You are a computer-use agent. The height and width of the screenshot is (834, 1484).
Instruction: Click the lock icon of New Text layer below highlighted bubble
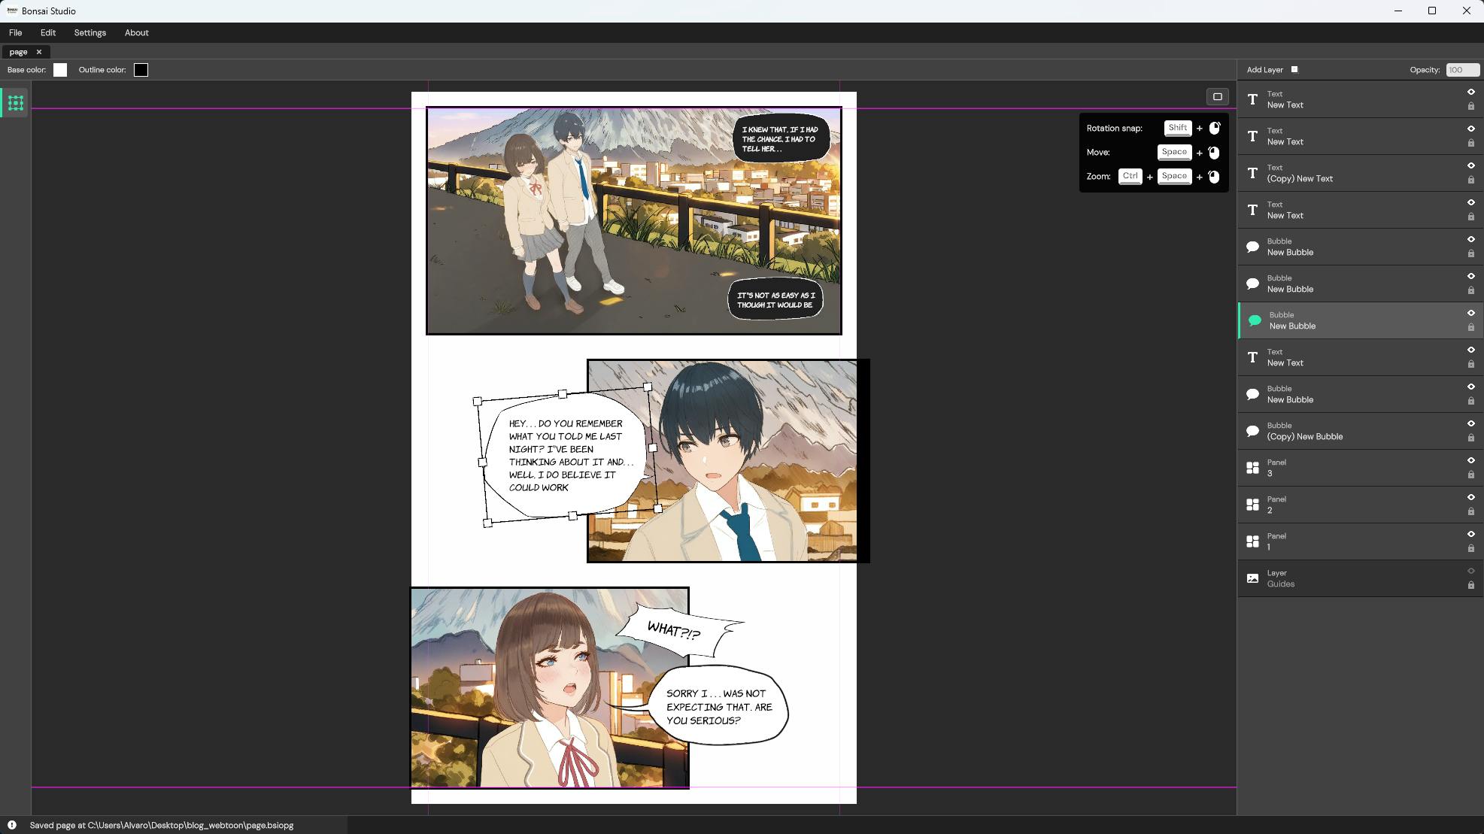(1471, 364)
